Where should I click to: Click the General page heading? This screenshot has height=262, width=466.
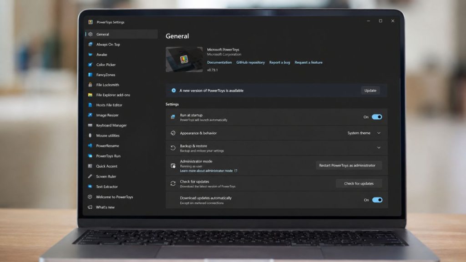(177, 36)
